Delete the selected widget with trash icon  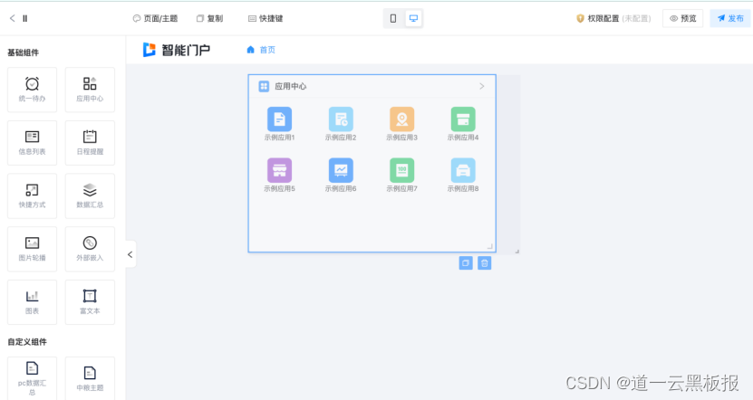coord(485,262)
